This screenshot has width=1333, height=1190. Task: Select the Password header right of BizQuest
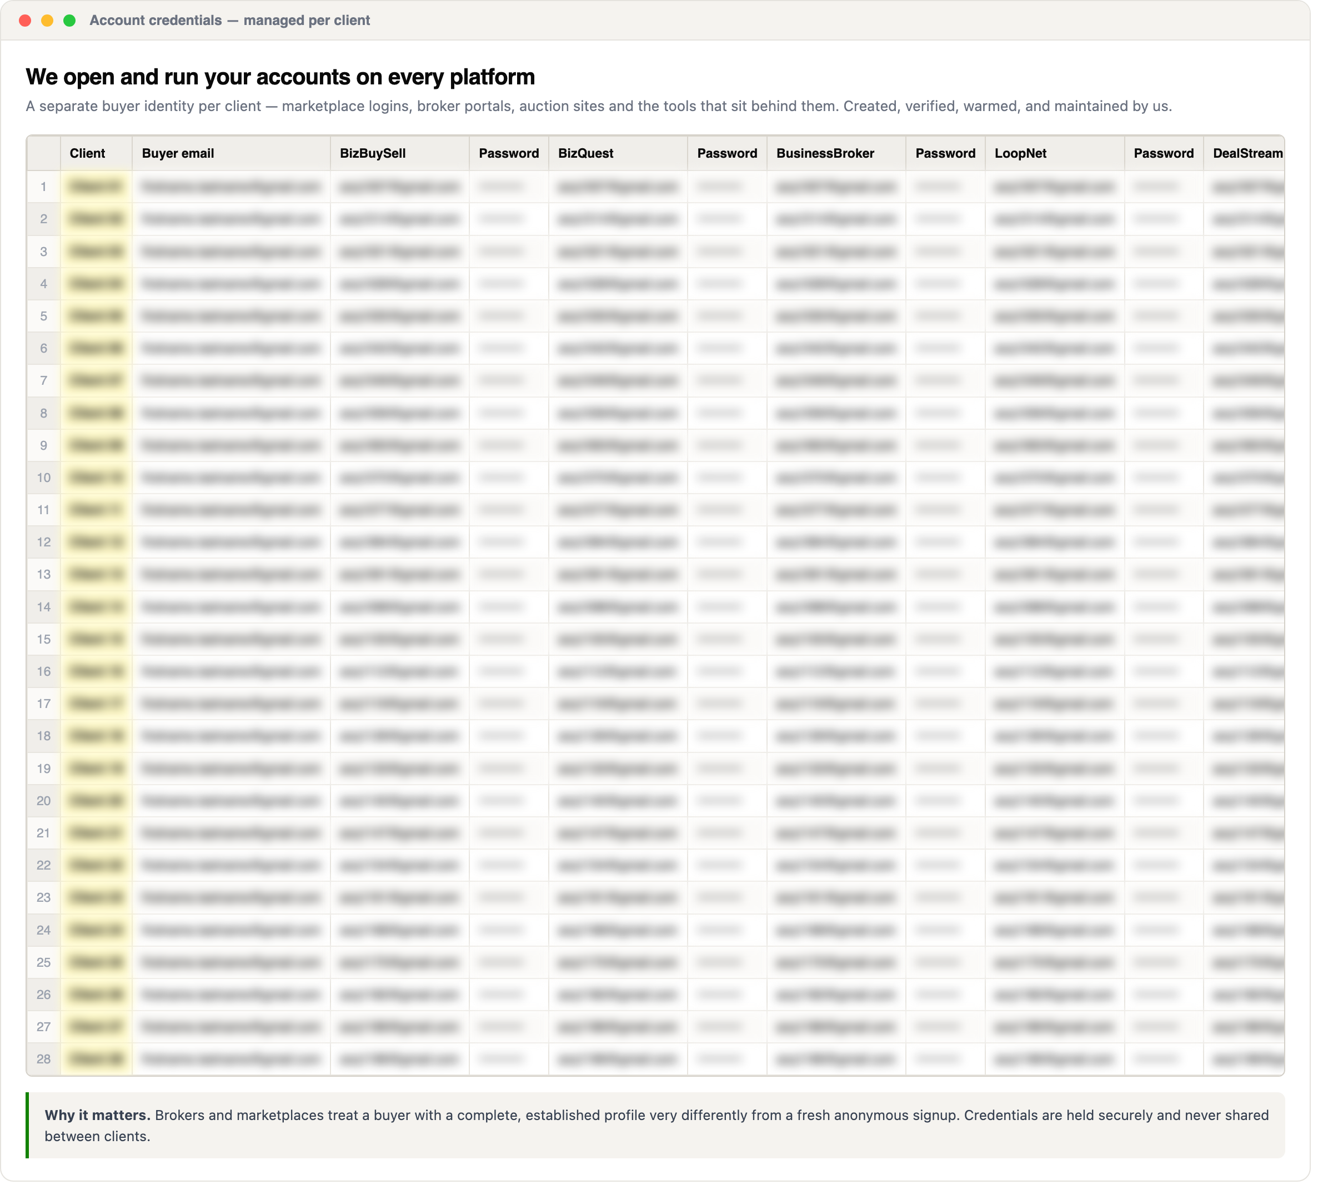pyautogui.click(x=728, y=154)
